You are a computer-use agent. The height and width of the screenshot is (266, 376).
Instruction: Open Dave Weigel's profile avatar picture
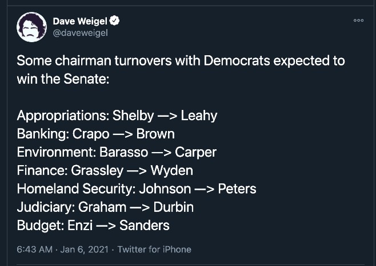31,27
